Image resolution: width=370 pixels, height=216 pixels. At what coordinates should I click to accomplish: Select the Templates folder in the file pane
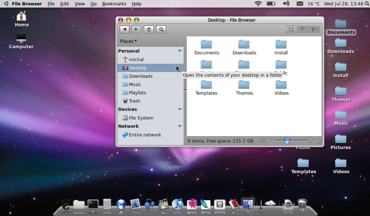click(x=206, y=88)
